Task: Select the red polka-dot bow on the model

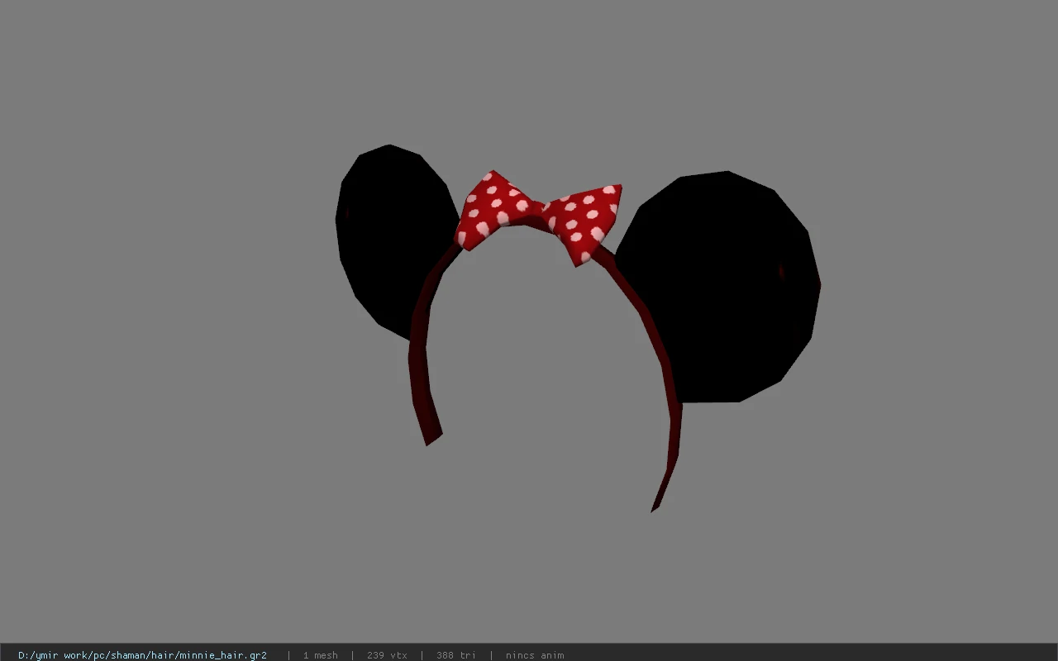Action: tap(538, 217)
